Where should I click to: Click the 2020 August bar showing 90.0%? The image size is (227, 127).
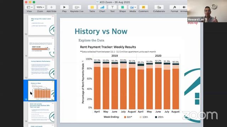pos(176,86)
